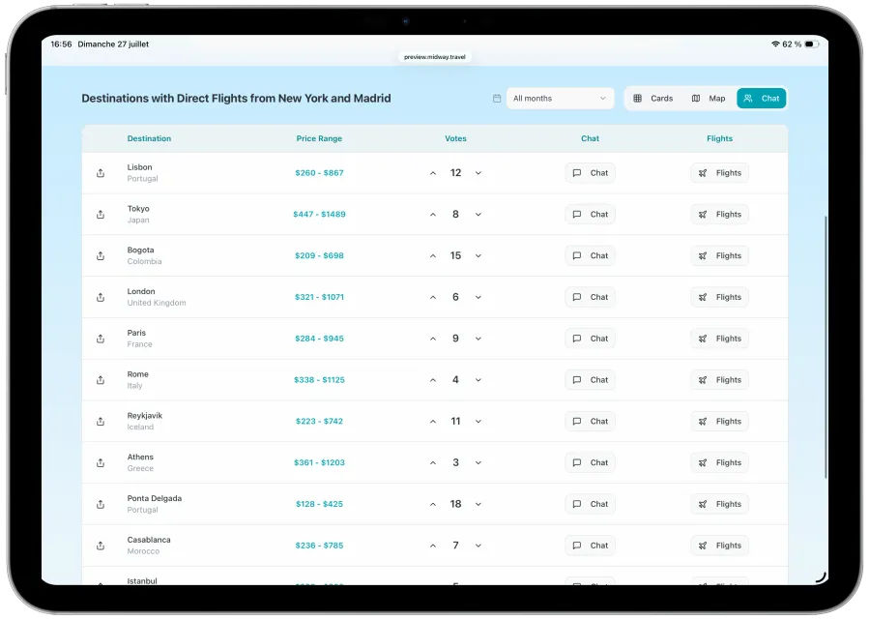This screenshot has height=620, width=870.
Task: Downvote Rome using the down chevron
Action: click(x=478, y=379)
